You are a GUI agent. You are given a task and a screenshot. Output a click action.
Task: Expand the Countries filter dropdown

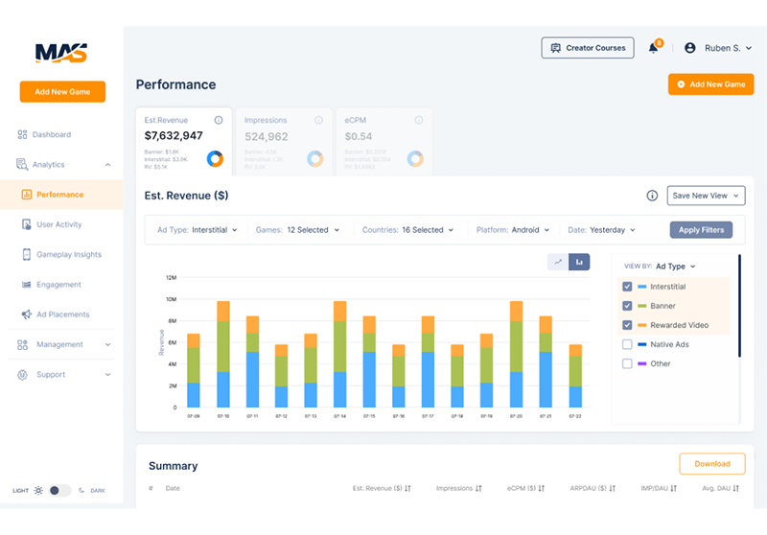point(408,230)
